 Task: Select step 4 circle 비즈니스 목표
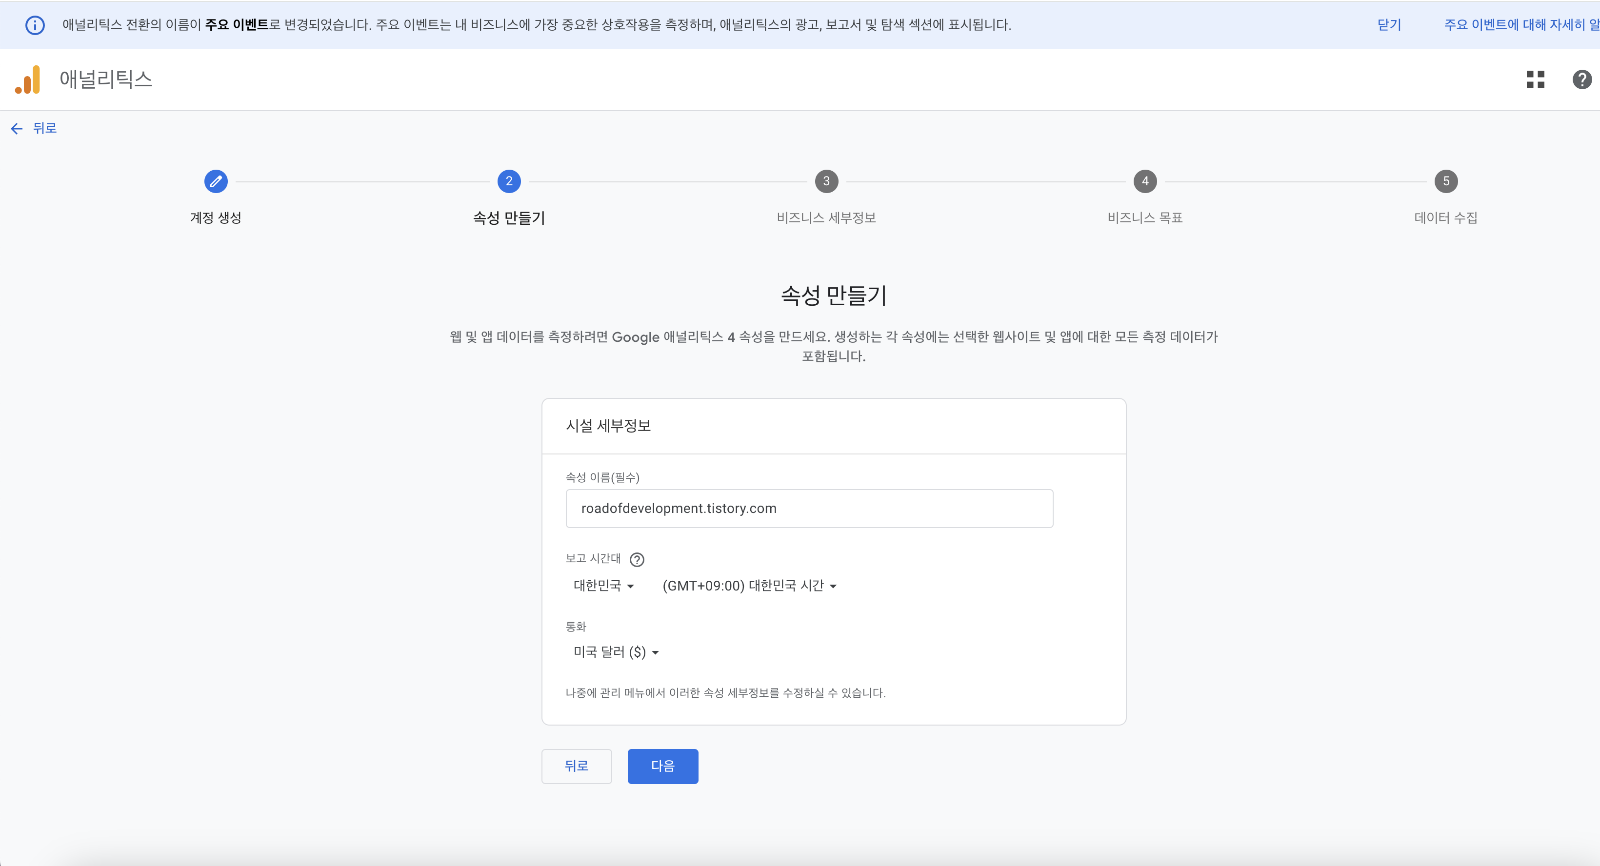(1145, 181)
